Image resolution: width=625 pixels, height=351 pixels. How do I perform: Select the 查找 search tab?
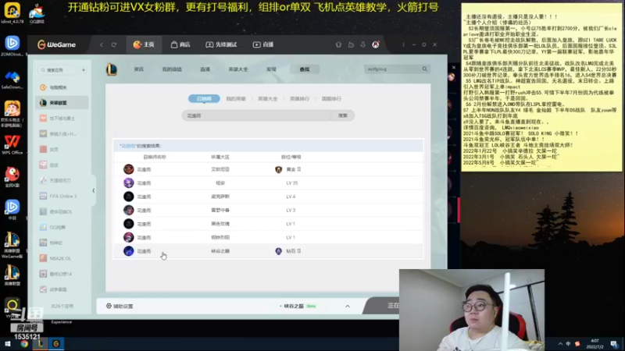point(305,69)
